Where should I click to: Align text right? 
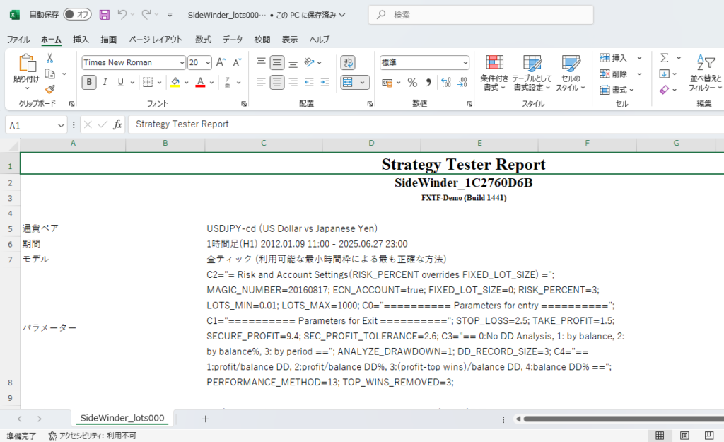point(293,82)
